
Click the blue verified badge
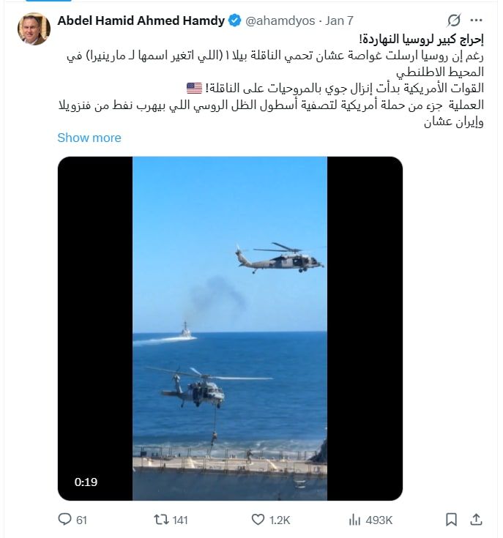tap(235, 20)
